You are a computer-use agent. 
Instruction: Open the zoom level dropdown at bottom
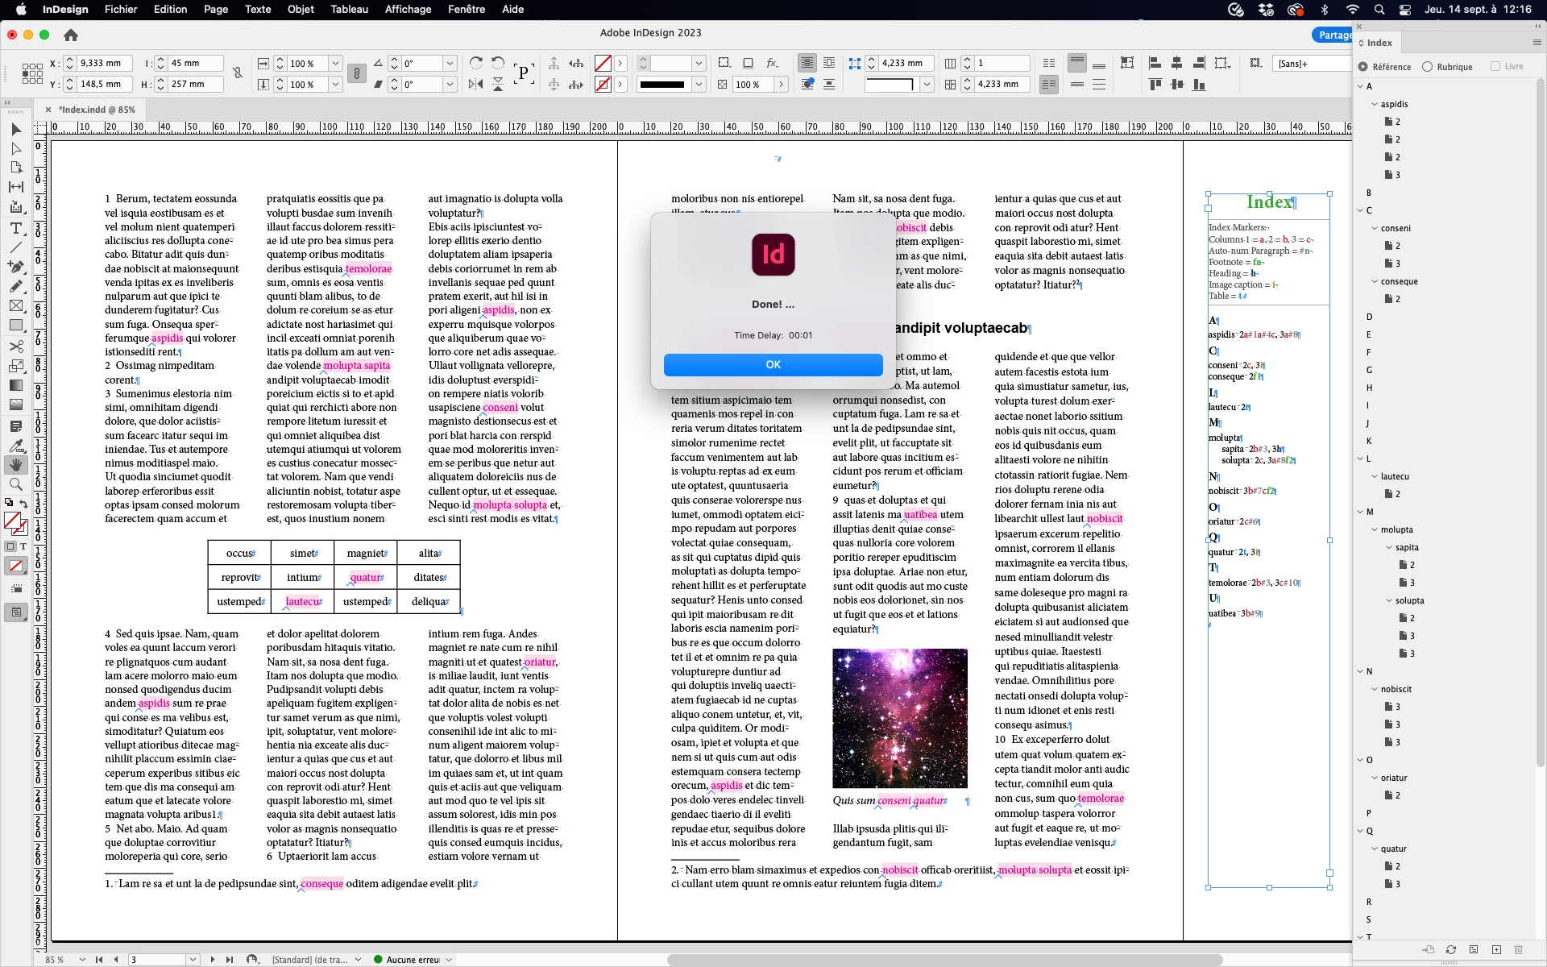(x=82, y=960)
